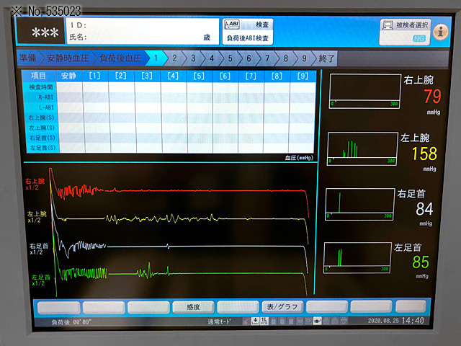This screenshot has height=346, width=461.
Task: Click the 安静 column header
Action: (x=69, y=76)
